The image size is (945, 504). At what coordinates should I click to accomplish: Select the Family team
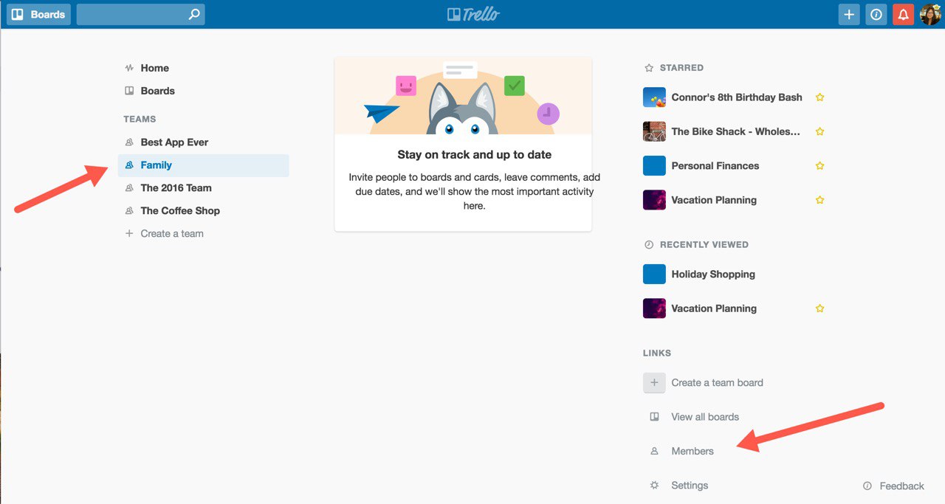[203, 165]
